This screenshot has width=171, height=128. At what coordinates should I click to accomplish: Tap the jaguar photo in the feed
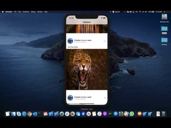[x=87, y=69]
